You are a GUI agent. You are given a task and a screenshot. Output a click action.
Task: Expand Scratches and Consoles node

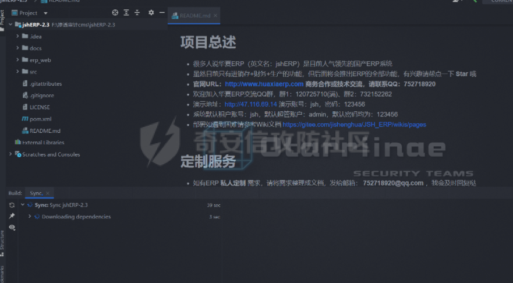(x=10, y=154)
